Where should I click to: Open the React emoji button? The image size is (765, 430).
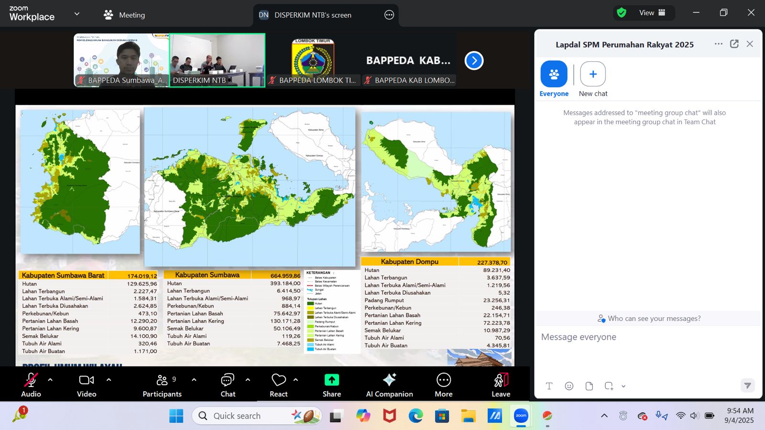click(278, 385)
